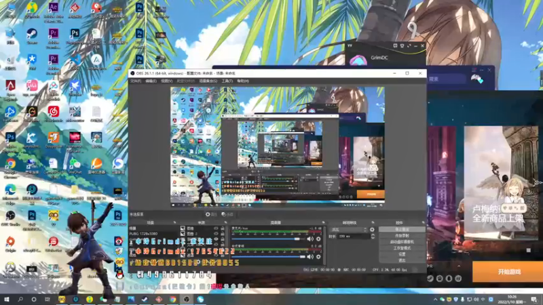Pop out the 控件 dock icon
Image resolution: width=543 pixels, height=305 pixels.
pos(423,223)
